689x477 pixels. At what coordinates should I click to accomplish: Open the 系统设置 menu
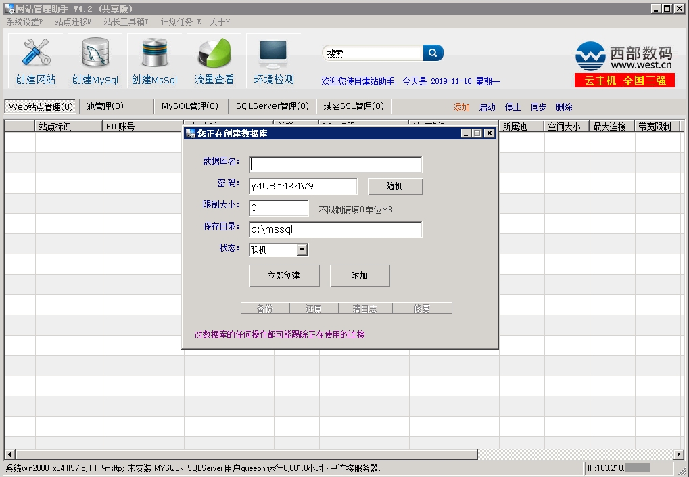tap(24, 22)
